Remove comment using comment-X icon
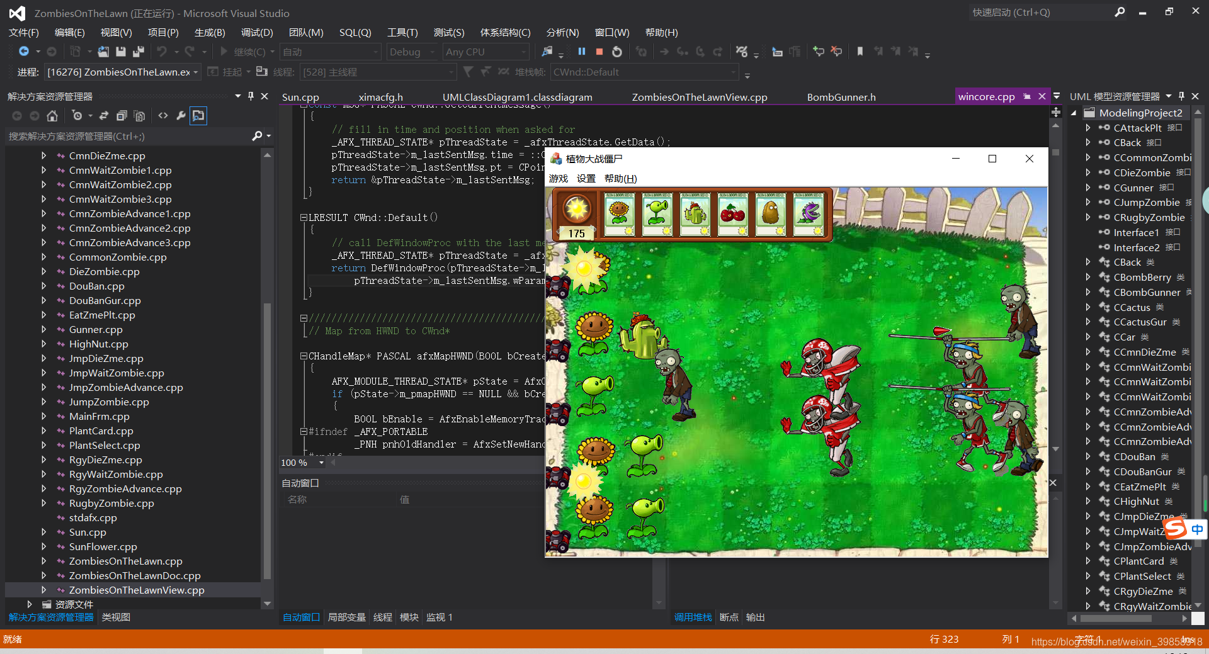 pyautogui.click(x=836, y=52)
